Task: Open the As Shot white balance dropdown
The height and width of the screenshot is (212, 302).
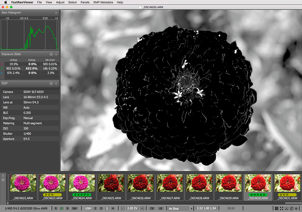Action: pos(180,209)
